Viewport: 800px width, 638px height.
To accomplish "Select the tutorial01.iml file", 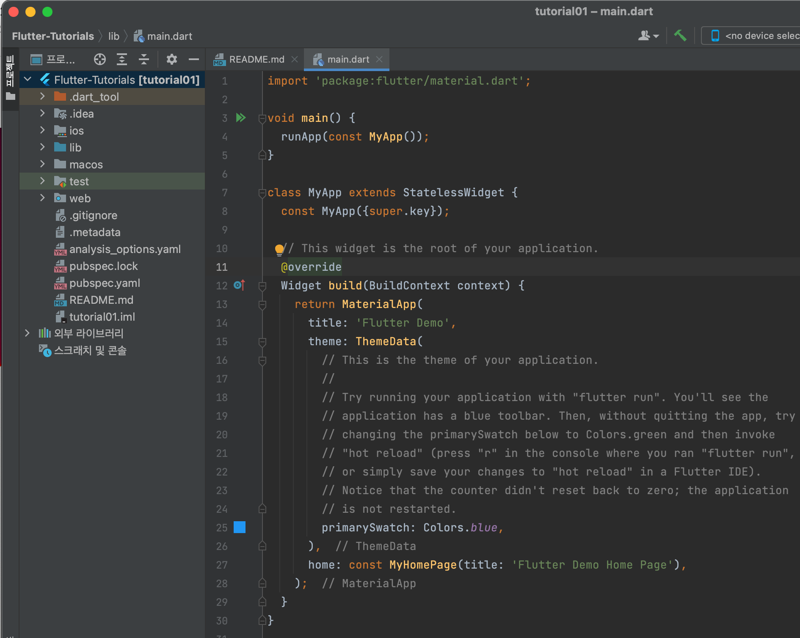I will 112,317.
